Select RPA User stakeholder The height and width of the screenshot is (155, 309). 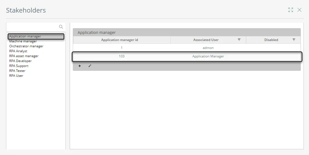click(16, 76)
